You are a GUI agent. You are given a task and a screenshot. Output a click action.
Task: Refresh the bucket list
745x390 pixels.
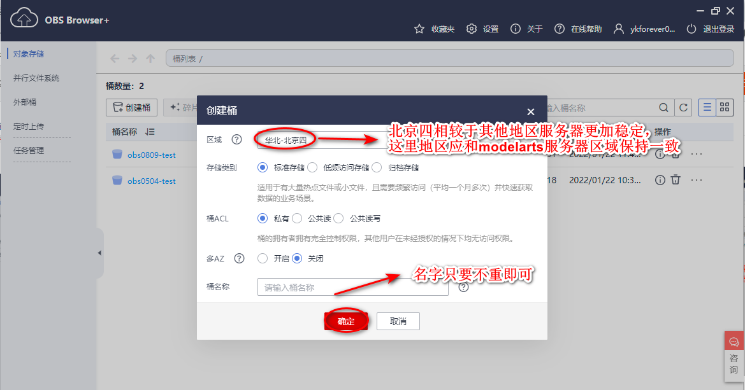683,107
